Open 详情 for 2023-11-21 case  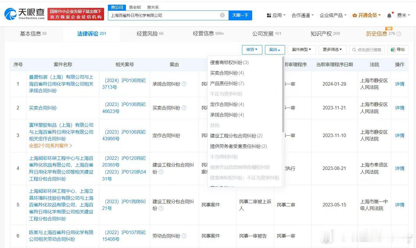click(400, 108)
